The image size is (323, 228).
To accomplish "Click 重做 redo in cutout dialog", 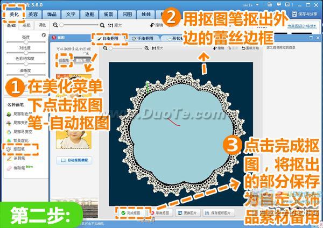I will click(x=233, y=48).
